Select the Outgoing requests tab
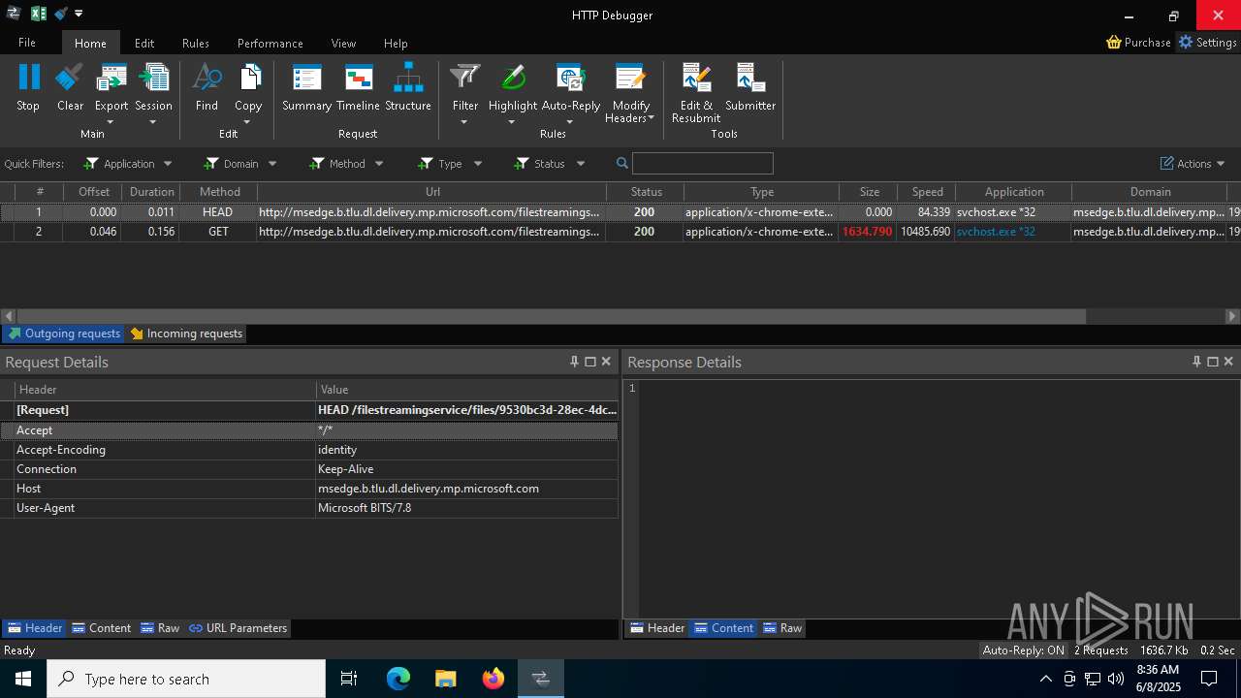 pos(63,333)
